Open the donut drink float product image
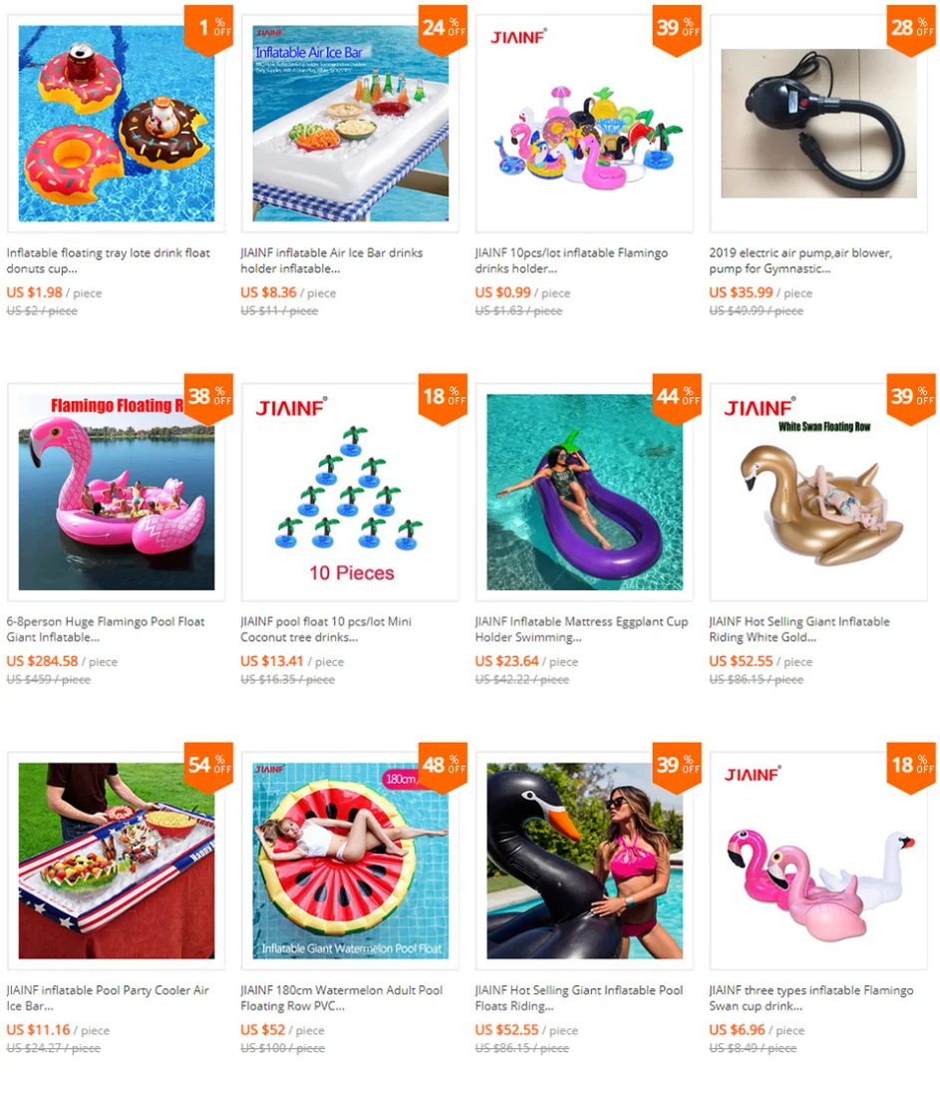Image resolution: width=940 pixels, height=1110 pixels. point(116,124)
